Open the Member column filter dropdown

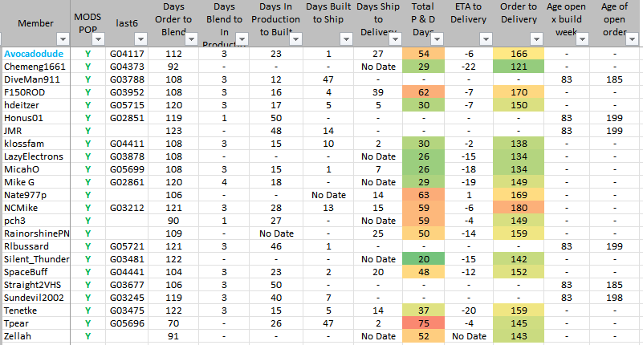point(63,39)
